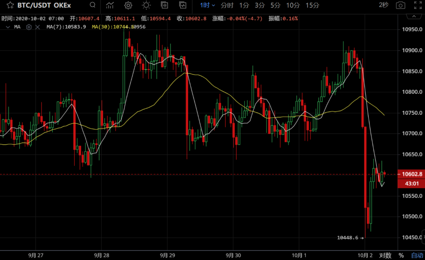This screenshot has width=425, height=260.
Task: Open the 1时 interval dropdown
Action: [208, 5]
